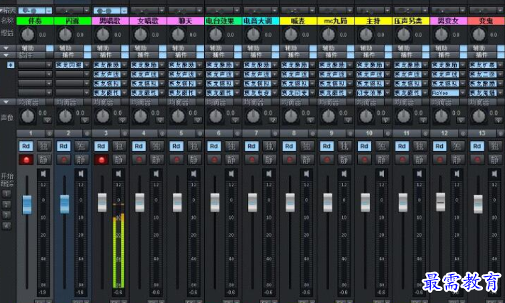Invert phase on channel 2
Image resolution: width=505 pixels, height=303 pixels.
point(85,120)
